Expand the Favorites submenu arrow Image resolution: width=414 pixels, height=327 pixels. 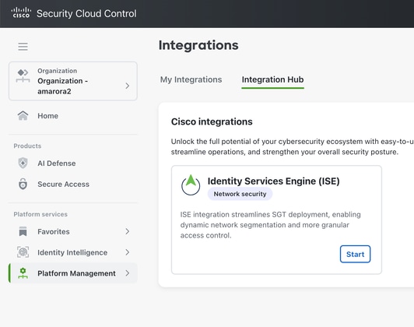(x=128, y=231)
